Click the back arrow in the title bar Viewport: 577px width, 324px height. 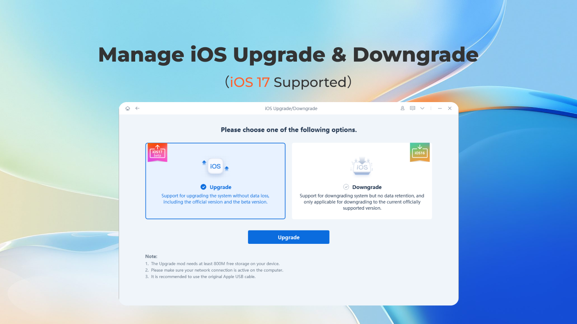pyautogui.click(x=137, y=108)
